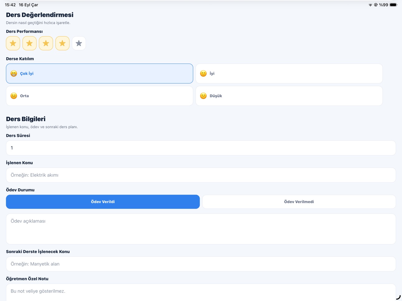
Task: Select 'Düşük' participation option
Action: pyautogui.click(x=289, y=96)
